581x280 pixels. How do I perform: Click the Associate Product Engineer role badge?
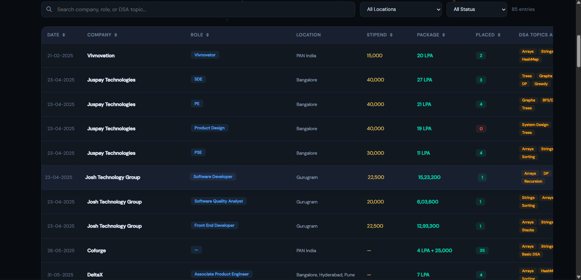pos(221,274)
